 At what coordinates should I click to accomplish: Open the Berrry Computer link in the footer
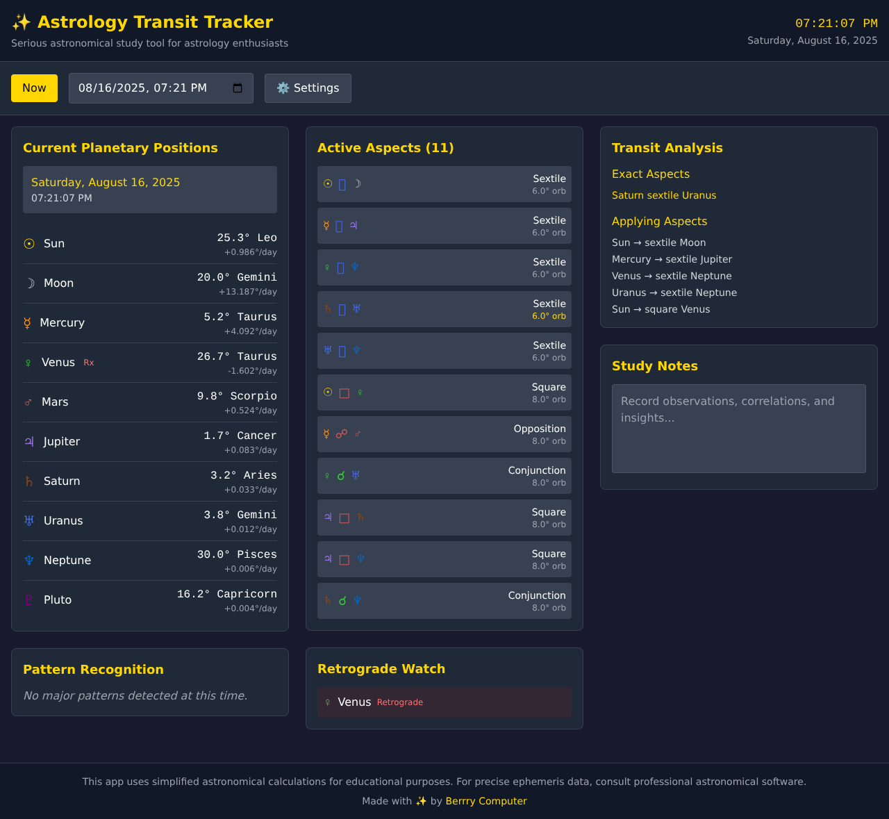(486, 801)
